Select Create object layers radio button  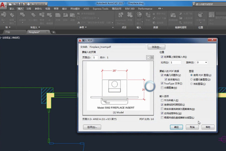point(191,79)
